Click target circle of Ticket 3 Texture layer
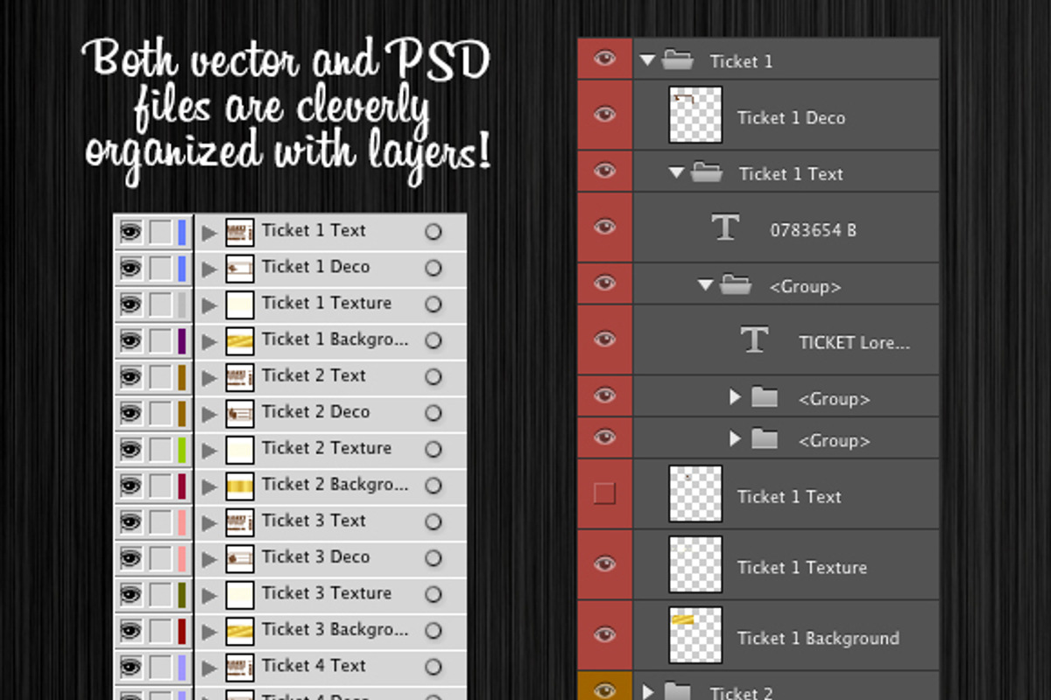Viewport: 1051px width, 700px height. click(433, 594)
